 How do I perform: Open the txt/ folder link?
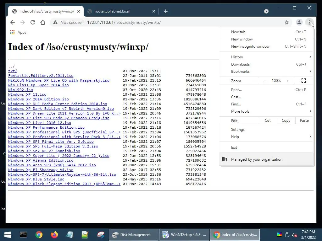[13, 71]
